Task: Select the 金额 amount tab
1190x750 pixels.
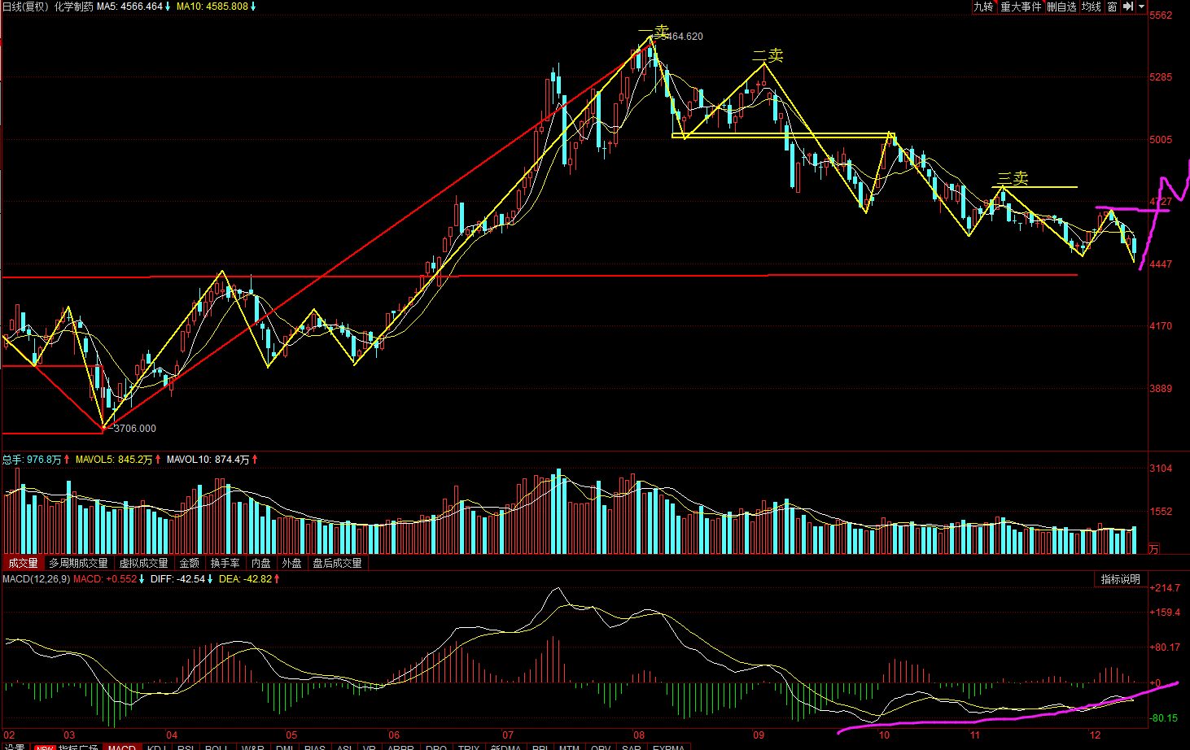Action: pyautogui.click(x=189, y=563)
